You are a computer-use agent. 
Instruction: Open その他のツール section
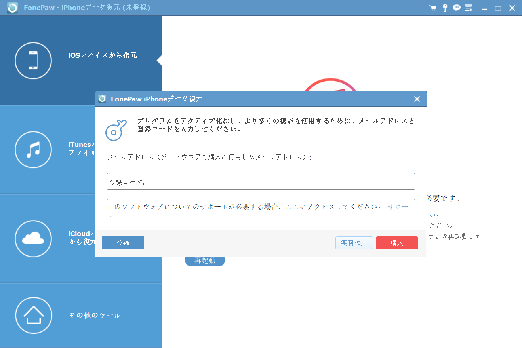81,316
